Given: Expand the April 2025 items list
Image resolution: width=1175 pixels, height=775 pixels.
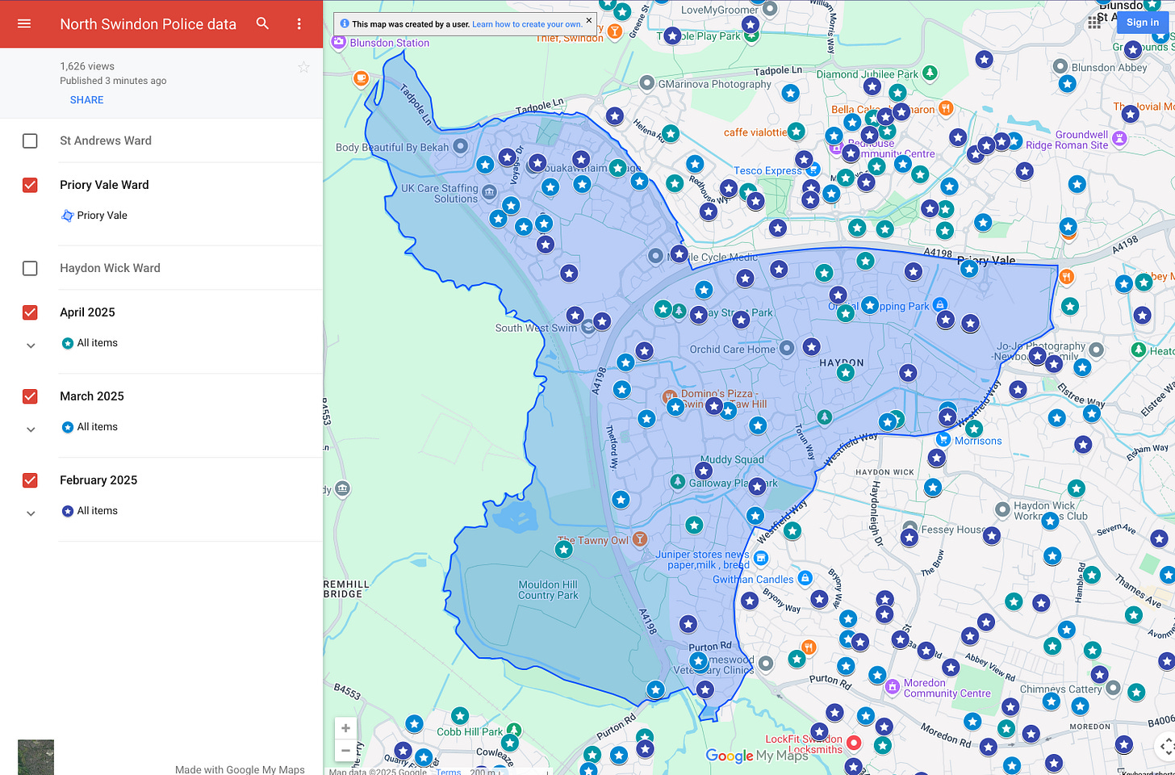Looking at the screenshot, I should (x=31, y=346).
